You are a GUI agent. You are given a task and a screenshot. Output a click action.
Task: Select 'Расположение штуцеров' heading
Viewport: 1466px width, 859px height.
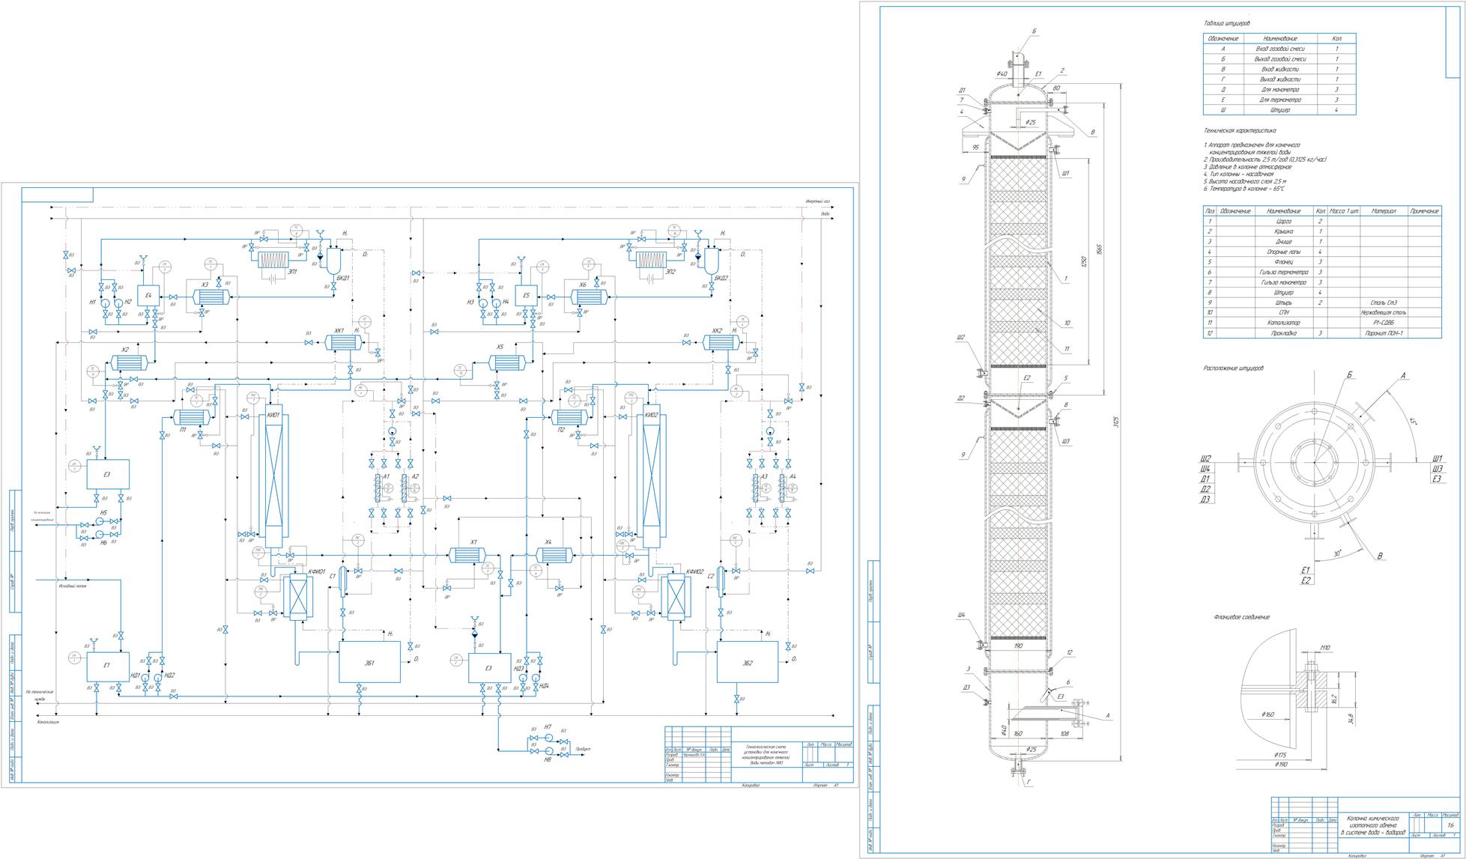coord(1233,368)
